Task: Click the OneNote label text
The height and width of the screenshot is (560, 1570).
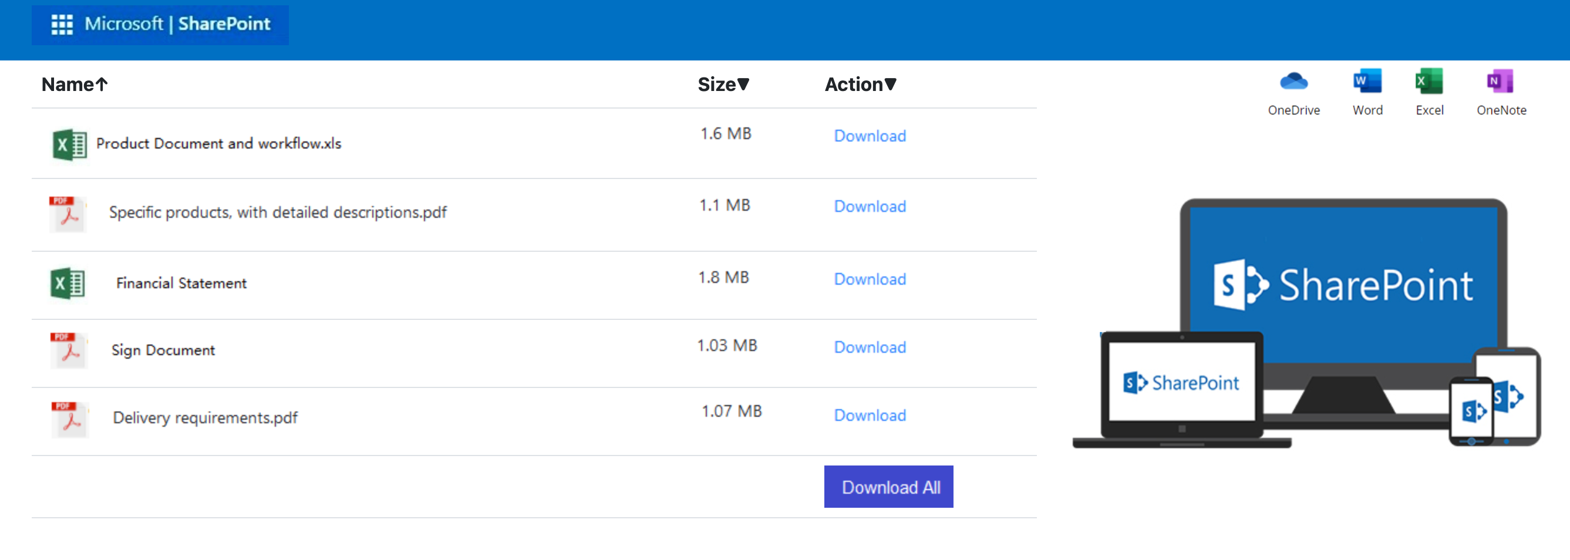Action: (1501, 110)
